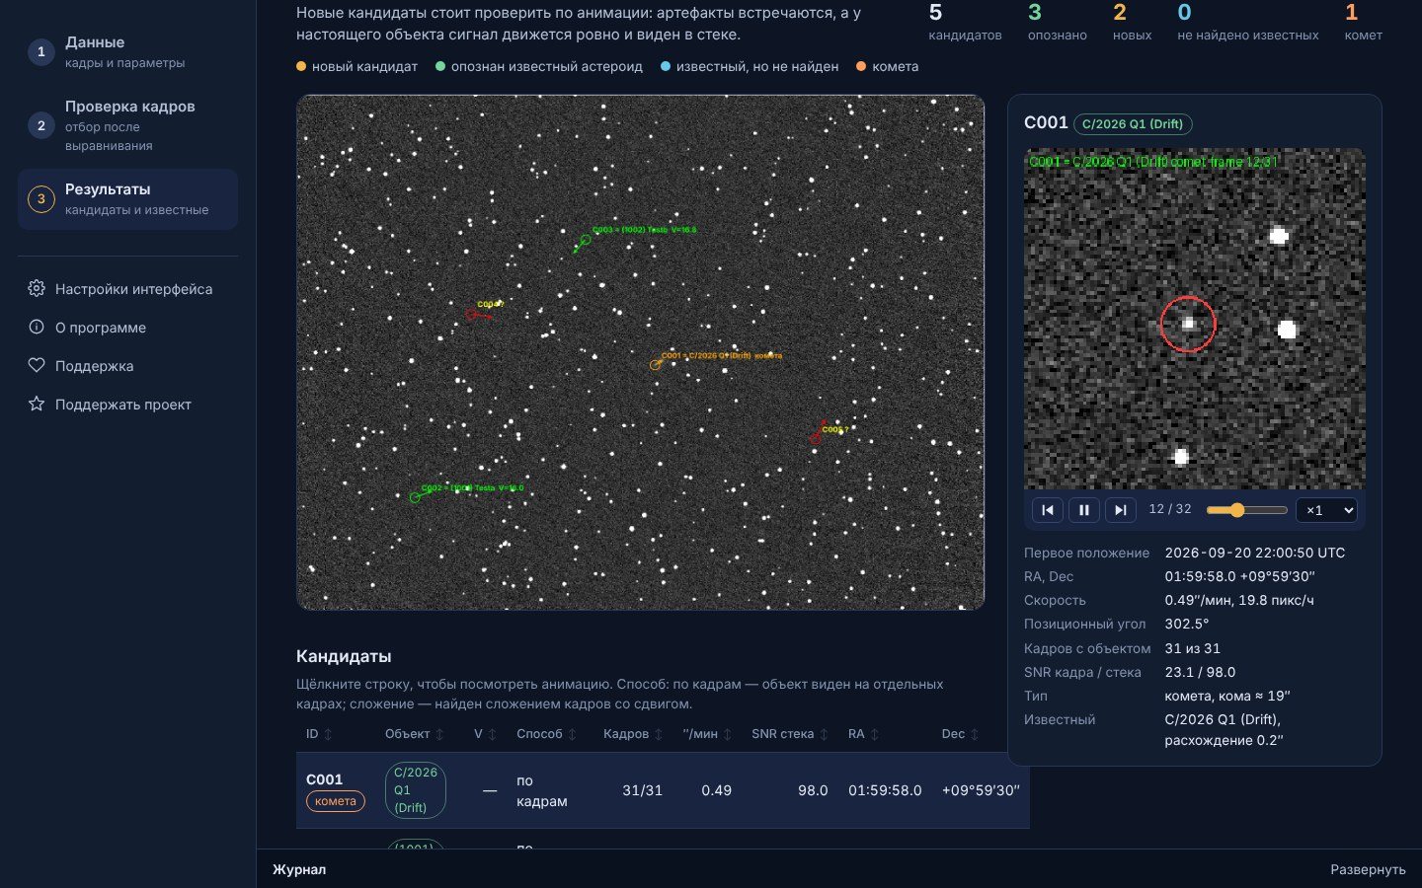1422x888 pixels.
Task: Click the Кандидаты section heading
Action: 344,656
